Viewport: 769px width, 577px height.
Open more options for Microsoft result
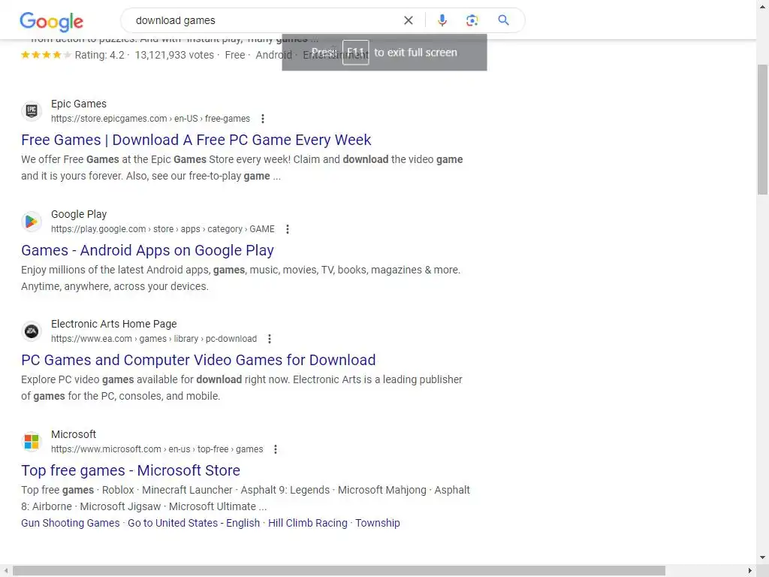tap(276, 449)
